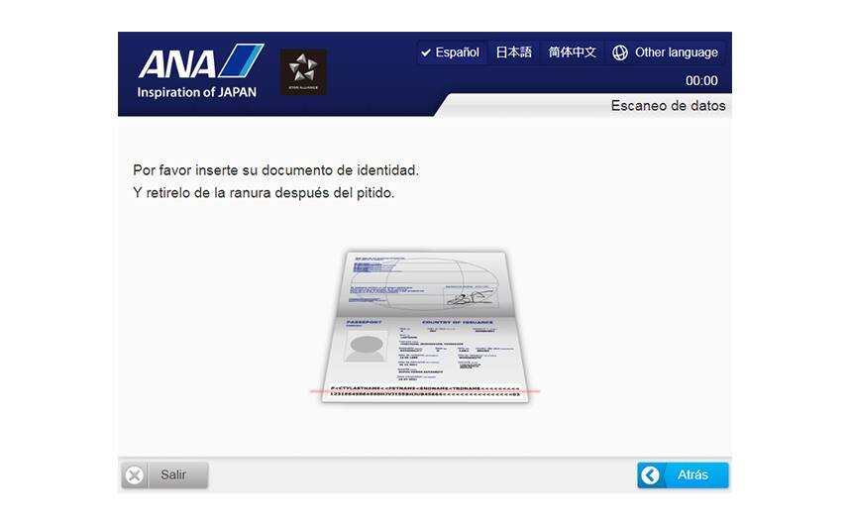
Task: Click the Escaneo de datos heading
Action: (668, 106)
